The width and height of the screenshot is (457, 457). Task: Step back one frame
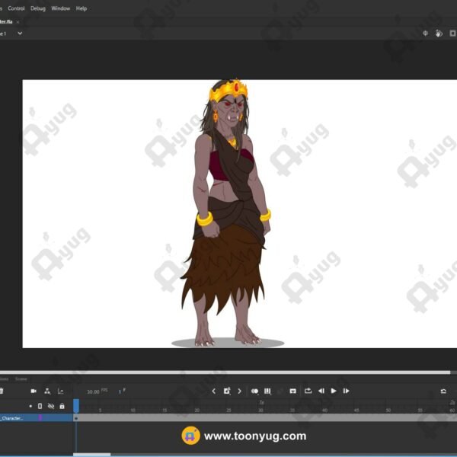tap(321, 391)
